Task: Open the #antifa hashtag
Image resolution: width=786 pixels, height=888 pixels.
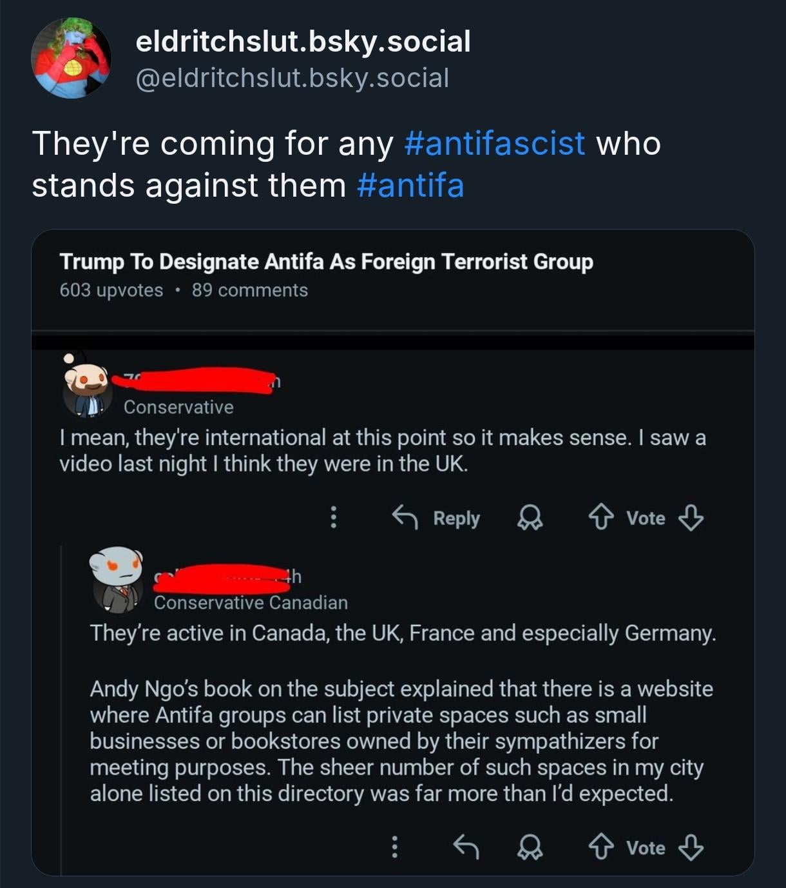Action: [x=410, y=186]
